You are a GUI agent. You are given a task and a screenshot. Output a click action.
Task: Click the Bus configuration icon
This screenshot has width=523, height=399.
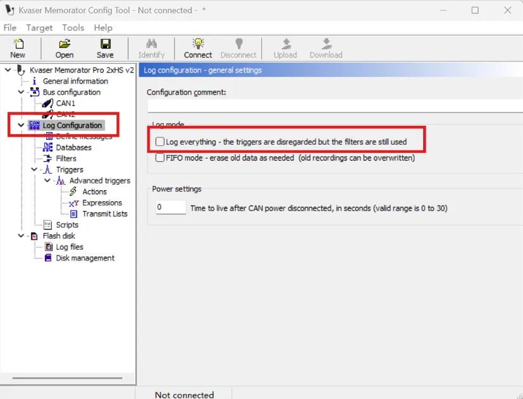(34, 92)
